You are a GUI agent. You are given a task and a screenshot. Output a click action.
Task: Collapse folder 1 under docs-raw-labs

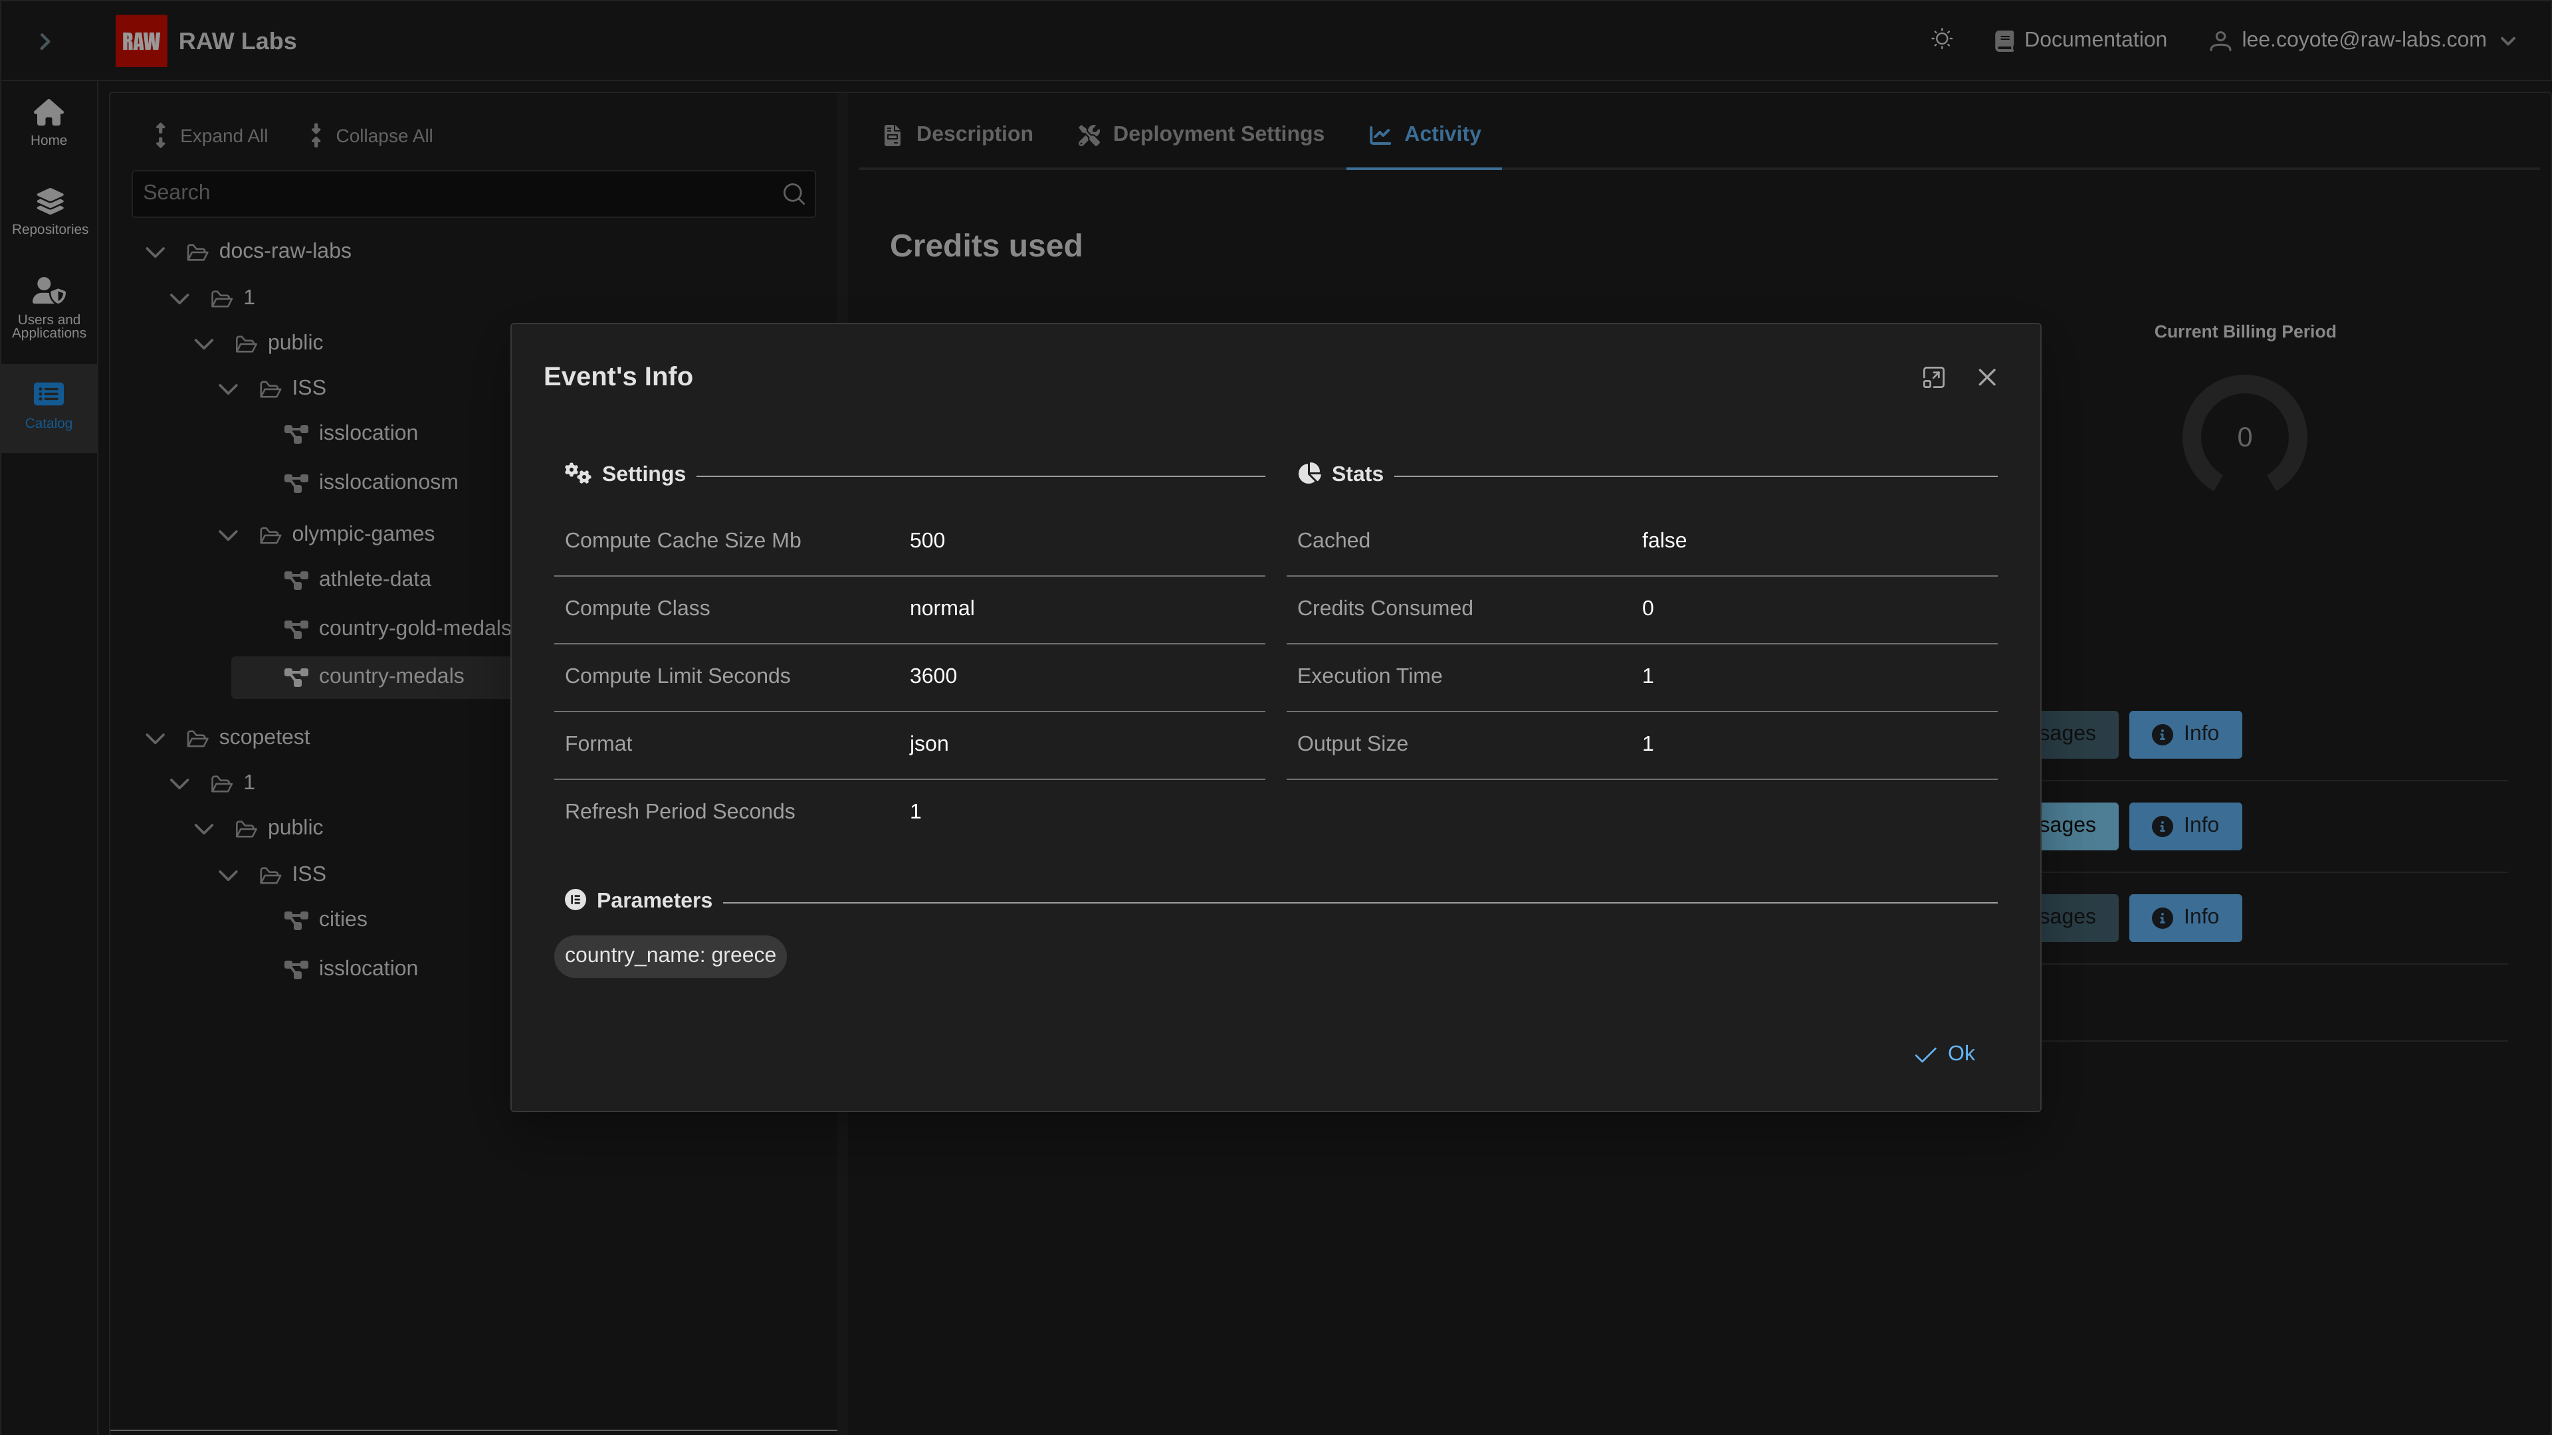click(179, 298)
